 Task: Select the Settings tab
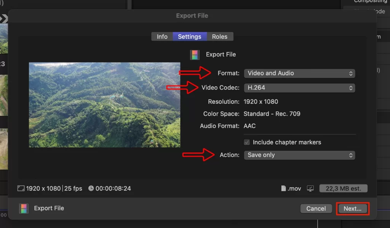(x=190, y=37)
